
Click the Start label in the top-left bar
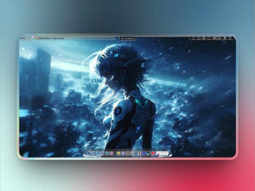point(23,38)
